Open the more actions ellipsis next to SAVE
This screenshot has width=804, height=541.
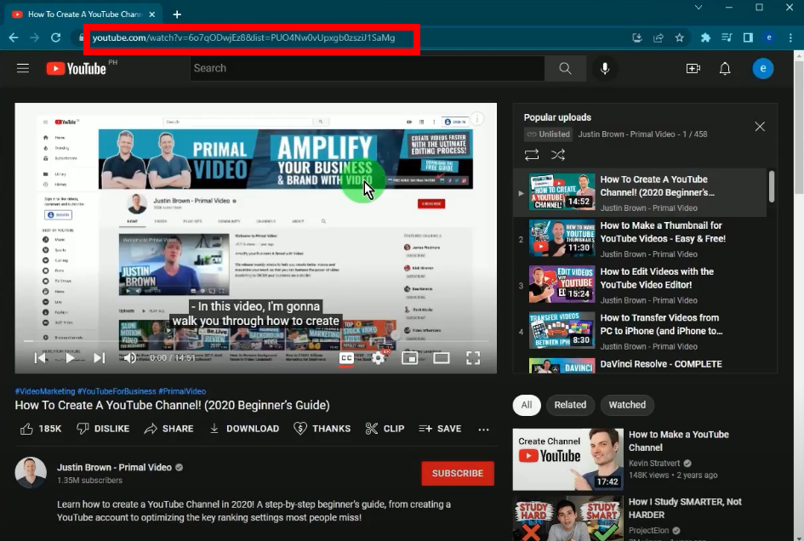pyautogui.click(x=483, y=429)
